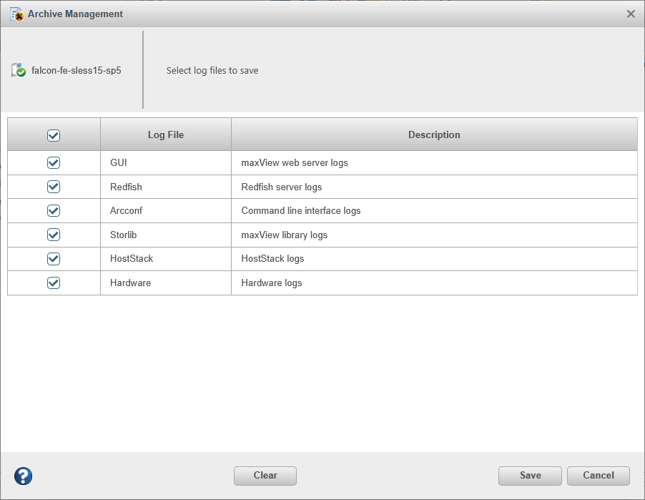
Task: Cancel the archive dialog
Action: [x=598, y=476]
